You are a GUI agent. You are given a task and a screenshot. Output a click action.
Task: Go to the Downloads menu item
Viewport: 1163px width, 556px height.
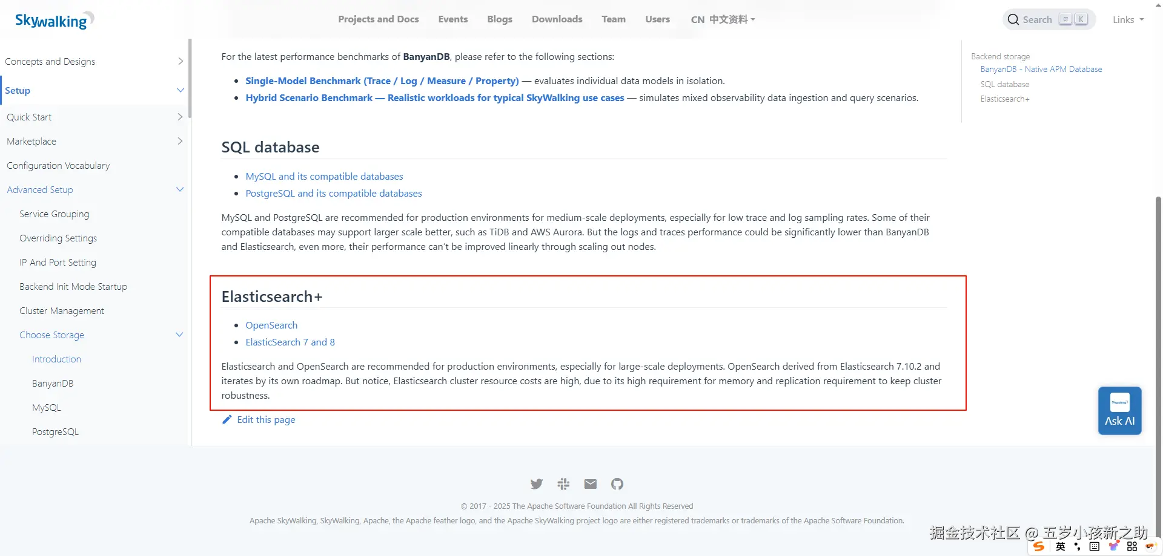pyautogui.click(x=557, y=19)
